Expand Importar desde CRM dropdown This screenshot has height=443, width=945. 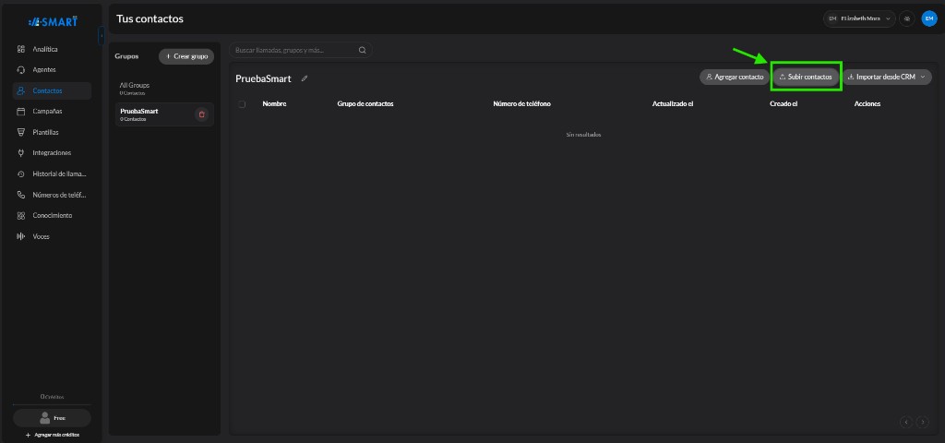[887, 78]
